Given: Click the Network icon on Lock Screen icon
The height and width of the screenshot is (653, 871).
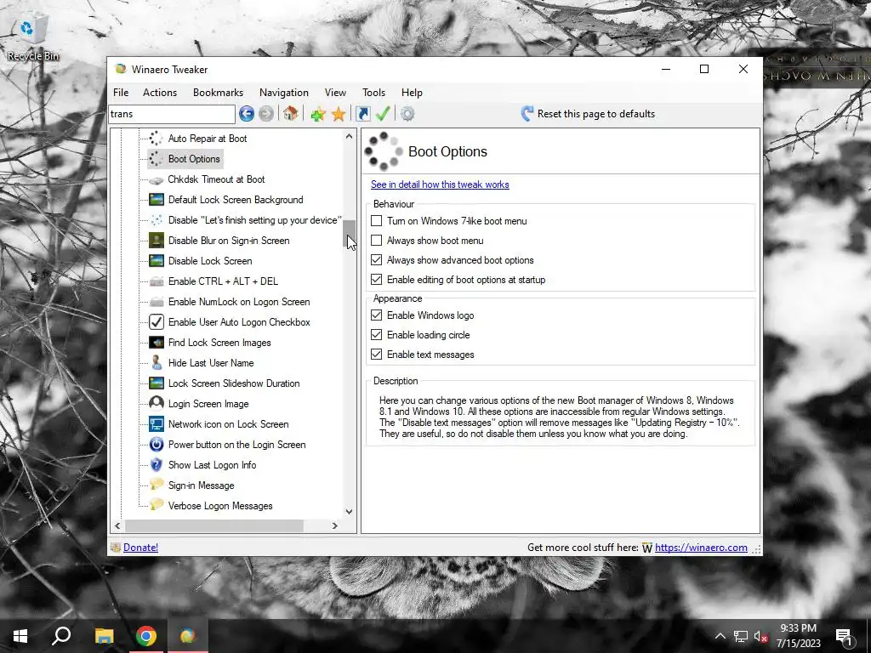Looking at the screenshot, I should [157, 424].
